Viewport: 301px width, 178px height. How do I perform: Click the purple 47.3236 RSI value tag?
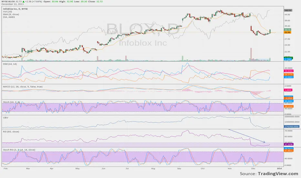(x=288, y=144)
